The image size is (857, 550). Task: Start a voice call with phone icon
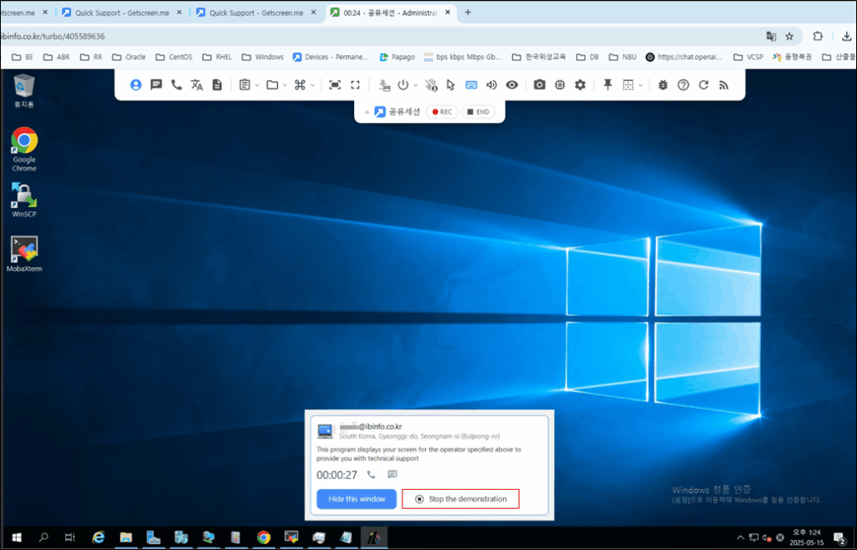[177, 84]
